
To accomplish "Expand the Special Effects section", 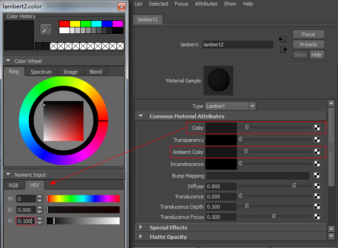I will click(x=140, y=227).
